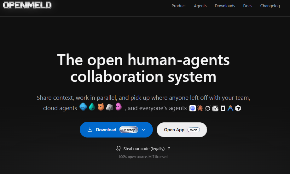Click the OPENMELD logo
The image size is (290, 174).
27,5
